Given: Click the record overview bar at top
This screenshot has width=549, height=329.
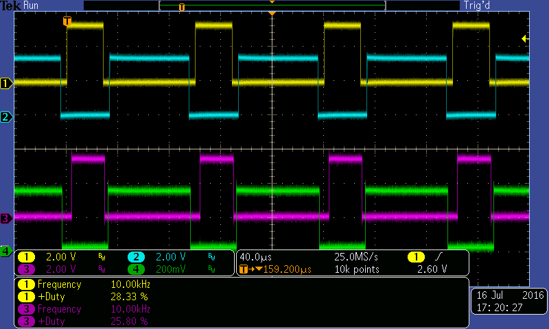Looking at the screenshot, I should click(272, 5).
